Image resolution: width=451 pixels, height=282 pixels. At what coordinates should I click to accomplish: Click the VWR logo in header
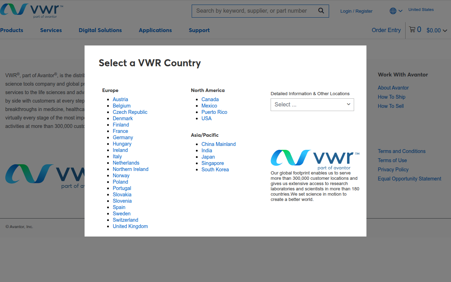click(x=32, y=11)
